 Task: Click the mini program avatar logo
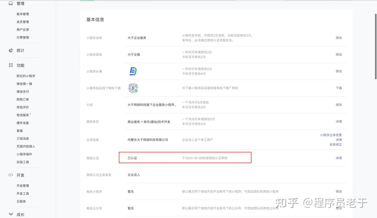133,71
